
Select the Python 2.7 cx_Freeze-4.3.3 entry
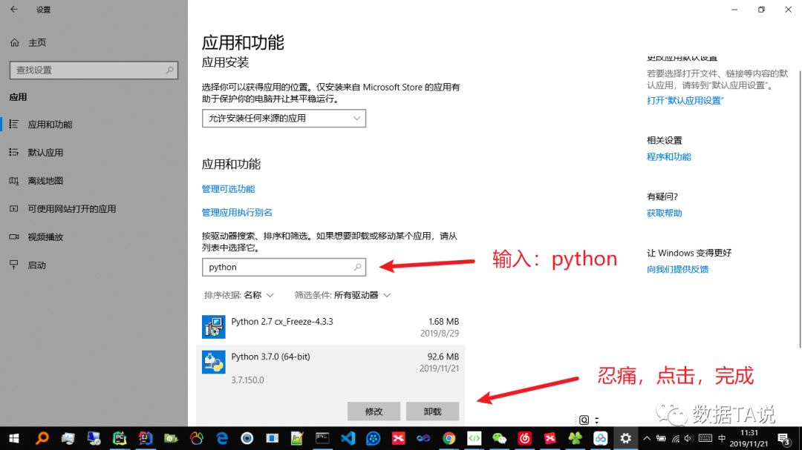(330, 327)
